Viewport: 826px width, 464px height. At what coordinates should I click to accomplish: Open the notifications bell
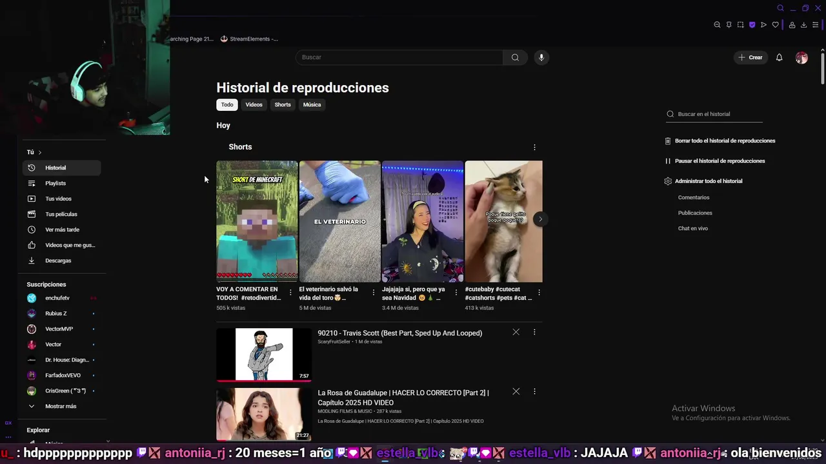(x=779, y=57)
